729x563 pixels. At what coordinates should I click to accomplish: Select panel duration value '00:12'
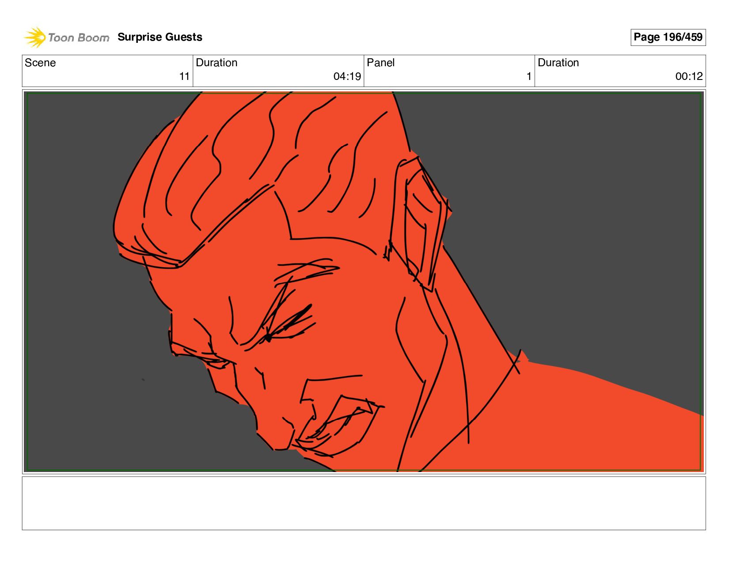689,76
